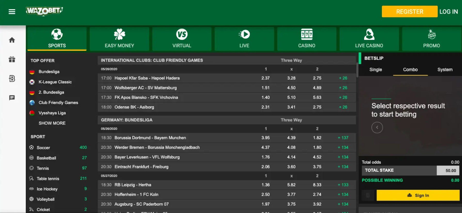Image resolution: width=462 pixels, height=213 pixels.
Task: Open Bundesliga in Top Offer
Action: (49, 72)
